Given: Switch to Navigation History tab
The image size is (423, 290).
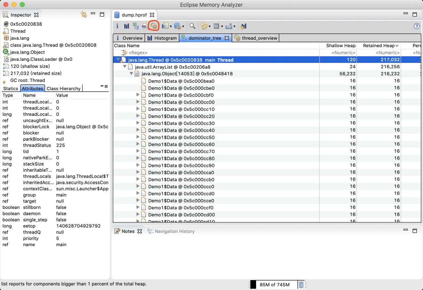Looking at the screenshot, I should pyautogui.click(x=171, y=231).
